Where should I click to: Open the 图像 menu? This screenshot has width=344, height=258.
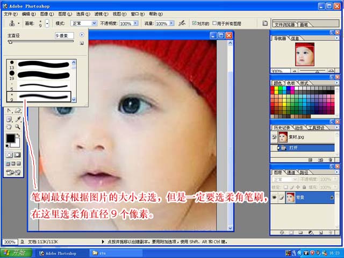point(47,14)
